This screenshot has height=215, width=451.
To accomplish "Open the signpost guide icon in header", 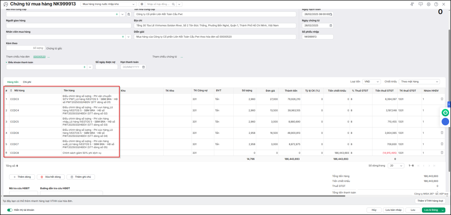I will pos(412,4).
